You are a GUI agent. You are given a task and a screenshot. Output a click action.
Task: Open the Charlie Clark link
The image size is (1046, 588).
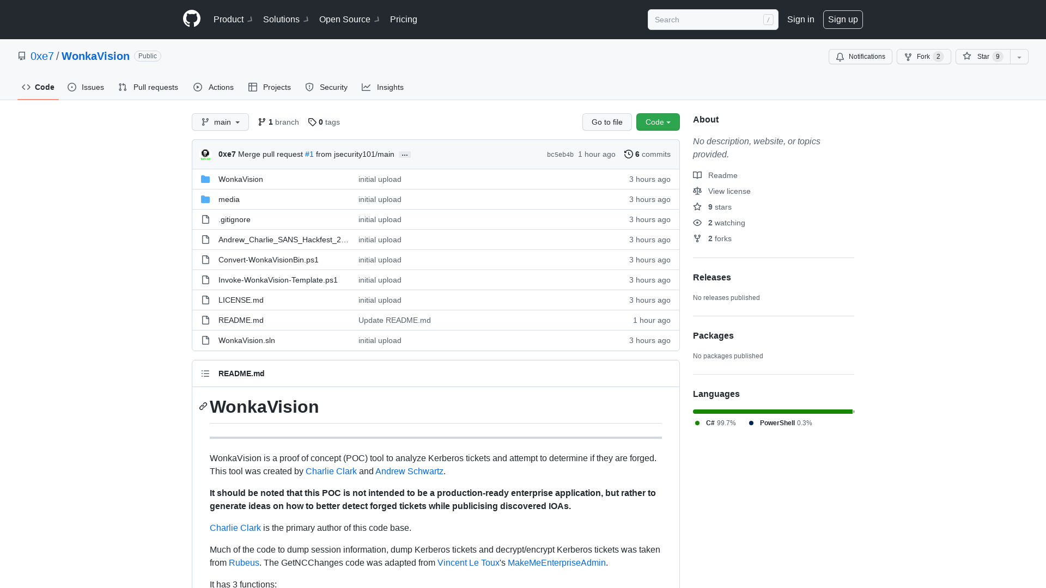331,471
